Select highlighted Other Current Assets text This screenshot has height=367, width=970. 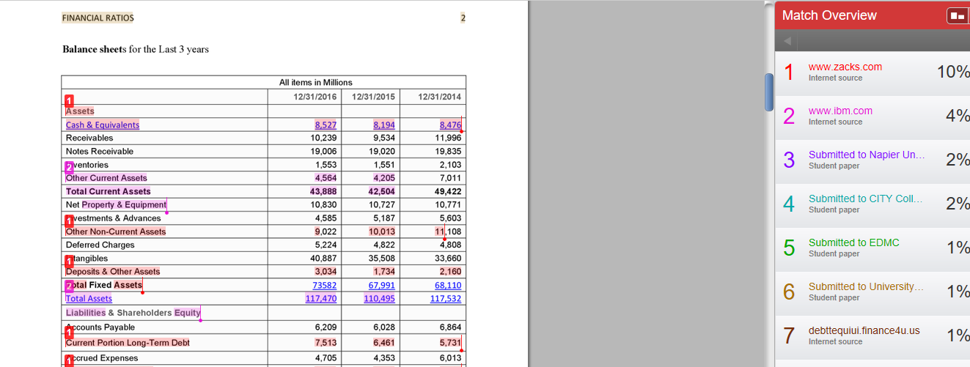pos(106,178)
